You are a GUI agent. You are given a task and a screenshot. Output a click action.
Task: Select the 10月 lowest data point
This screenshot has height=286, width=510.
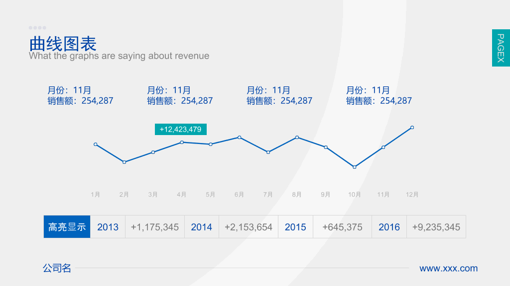(355, 167)
